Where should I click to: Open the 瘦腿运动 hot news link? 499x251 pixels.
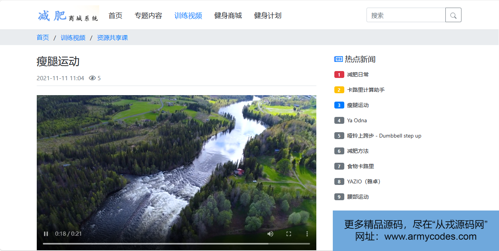[x=358, y=105]
